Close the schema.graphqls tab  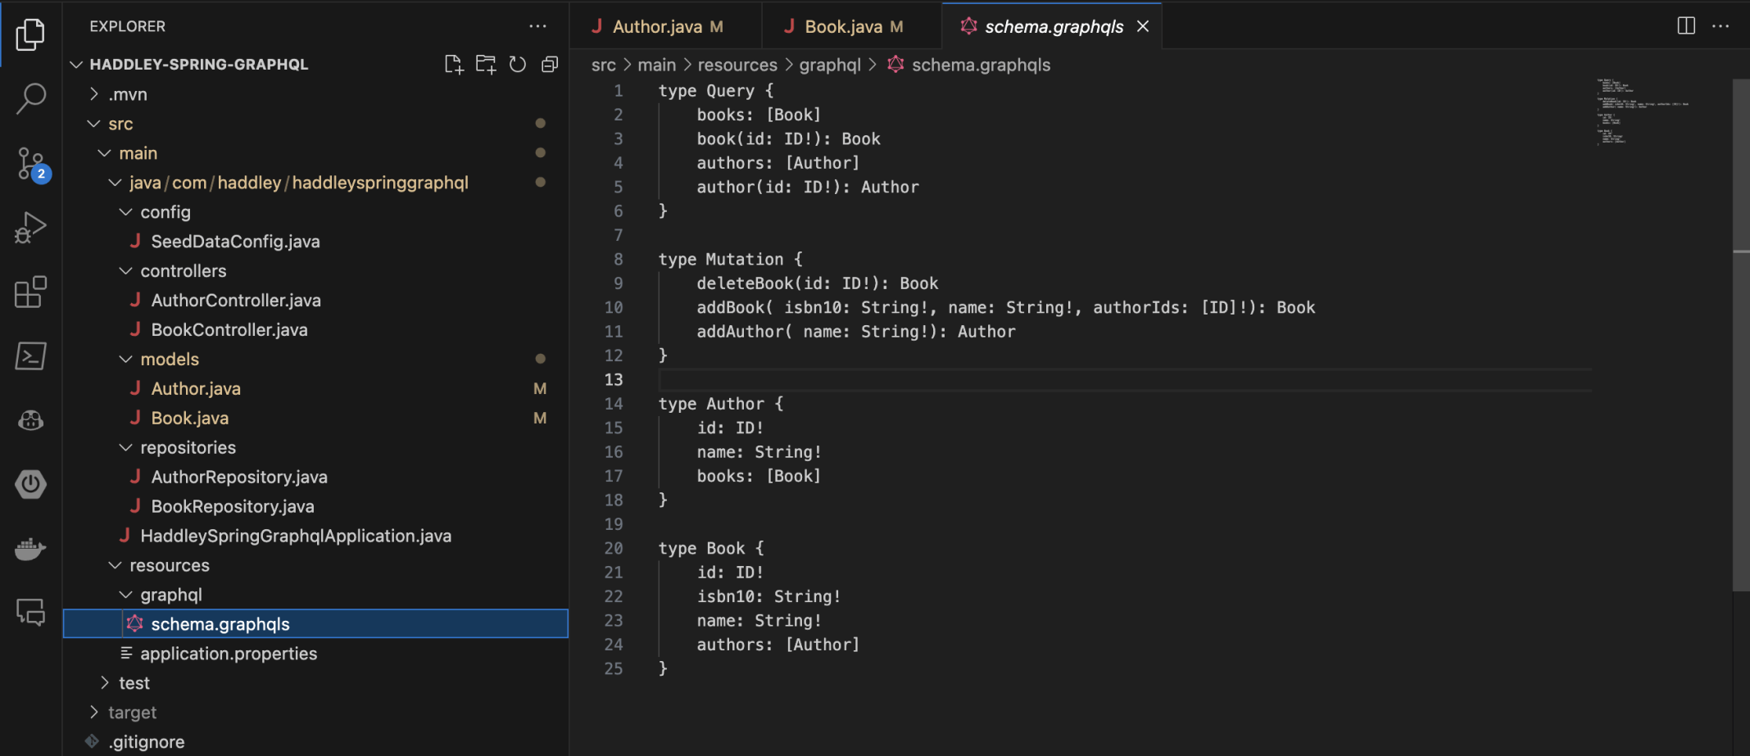click(x=1143, y=27)
